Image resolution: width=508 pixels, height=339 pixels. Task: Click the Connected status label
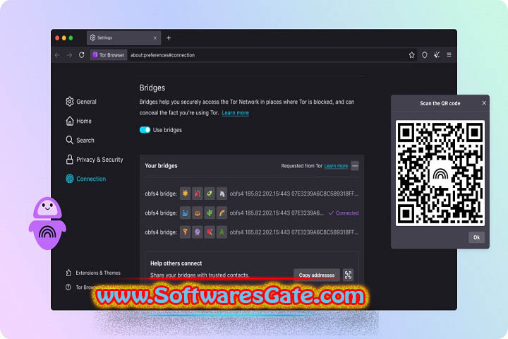[344, 213]
